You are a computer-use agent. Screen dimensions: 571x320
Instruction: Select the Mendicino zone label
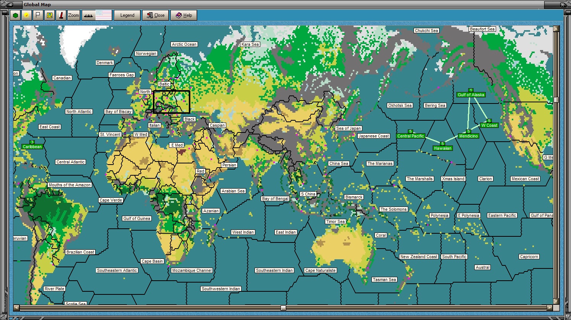(x=469, y=136)
